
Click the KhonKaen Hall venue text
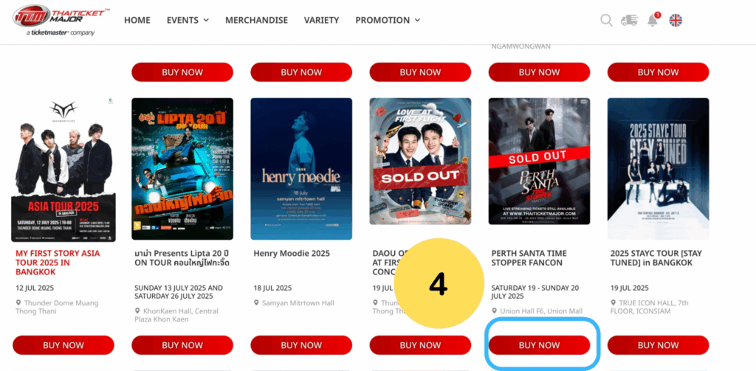[176, 315]
